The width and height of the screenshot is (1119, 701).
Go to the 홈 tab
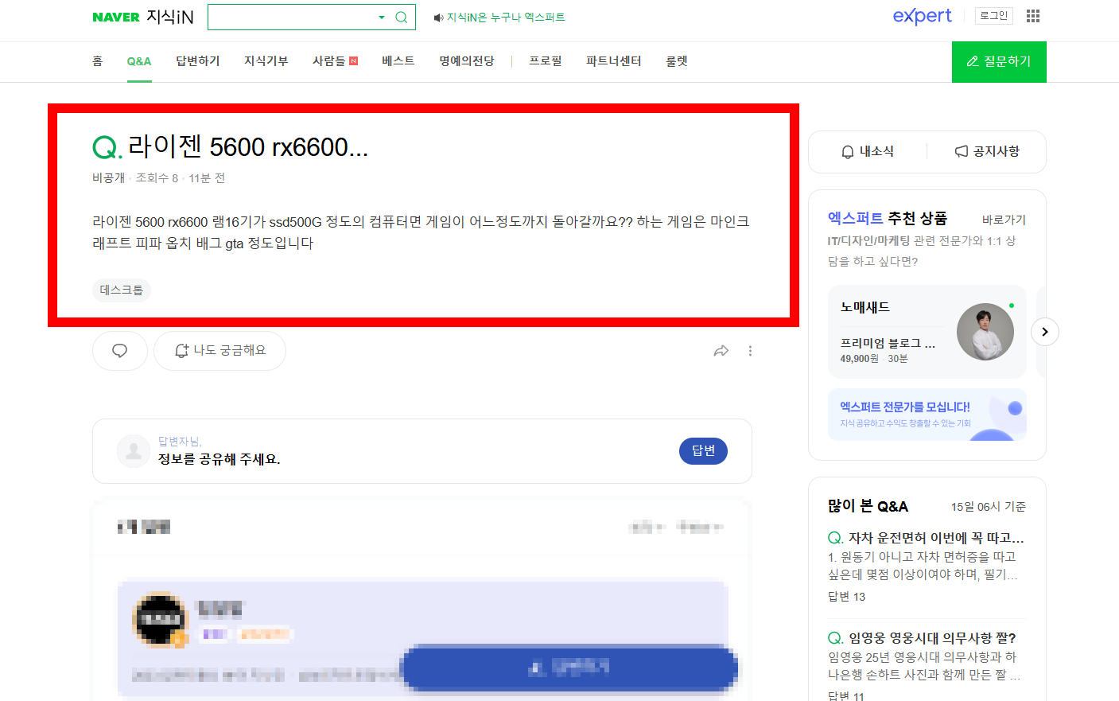[97, 61]
